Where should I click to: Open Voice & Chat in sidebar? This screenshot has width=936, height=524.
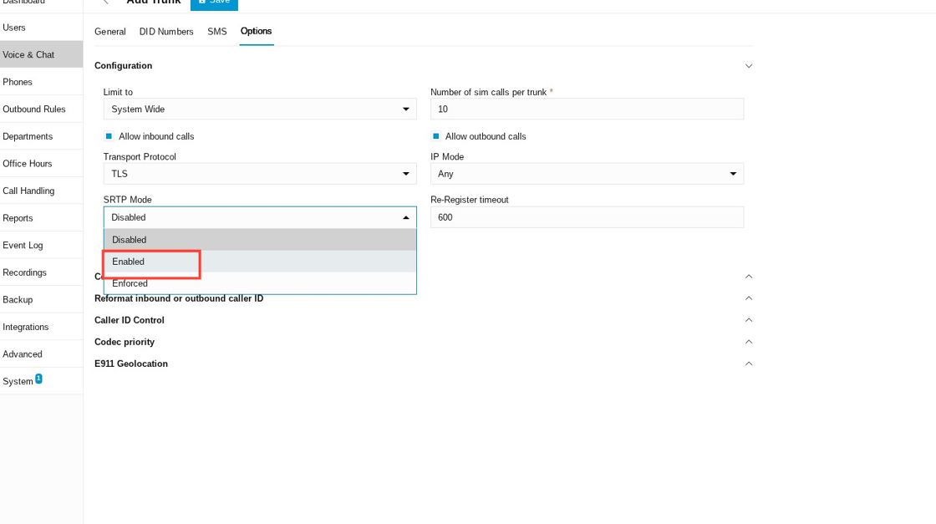coord(41,54)
